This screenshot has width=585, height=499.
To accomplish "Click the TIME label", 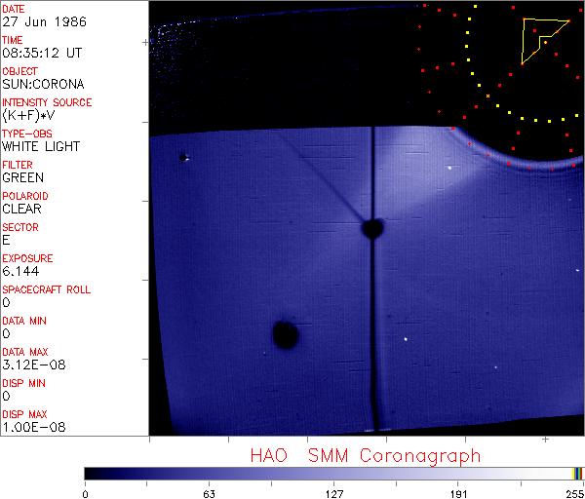I will [13, 40].
